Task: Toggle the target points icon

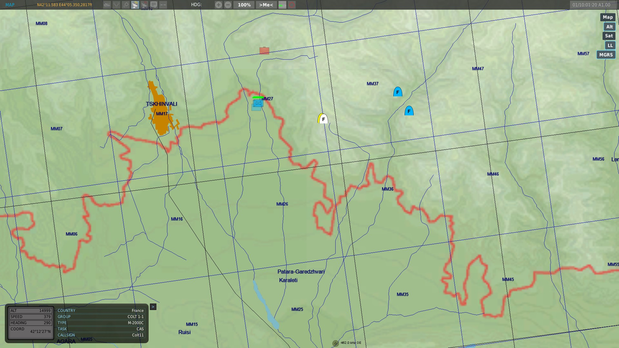Action: tap(126, 5)
